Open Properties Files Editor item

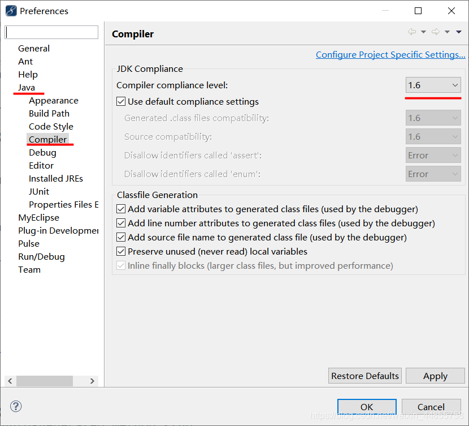coord(63,205)
